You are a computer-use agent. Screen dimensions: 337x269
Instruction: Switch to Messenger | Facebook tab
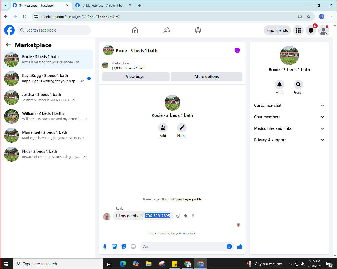point(41,5)
